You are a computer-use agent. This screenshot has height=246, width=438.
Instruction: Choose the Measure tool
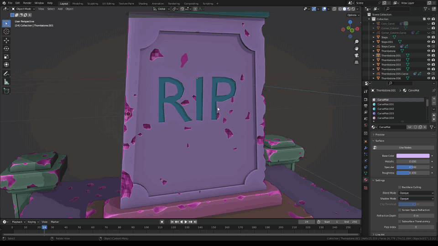(6, 82)
